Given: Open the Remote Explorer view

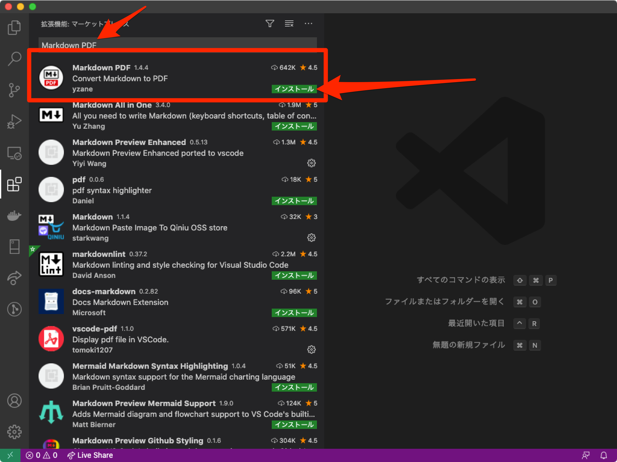Looking at the screenshot, I should click(14, 153).
